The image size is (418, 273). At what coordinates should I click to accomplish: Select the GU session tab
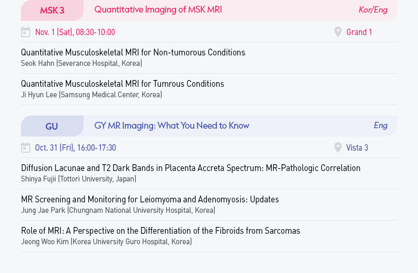pos(52,126)
